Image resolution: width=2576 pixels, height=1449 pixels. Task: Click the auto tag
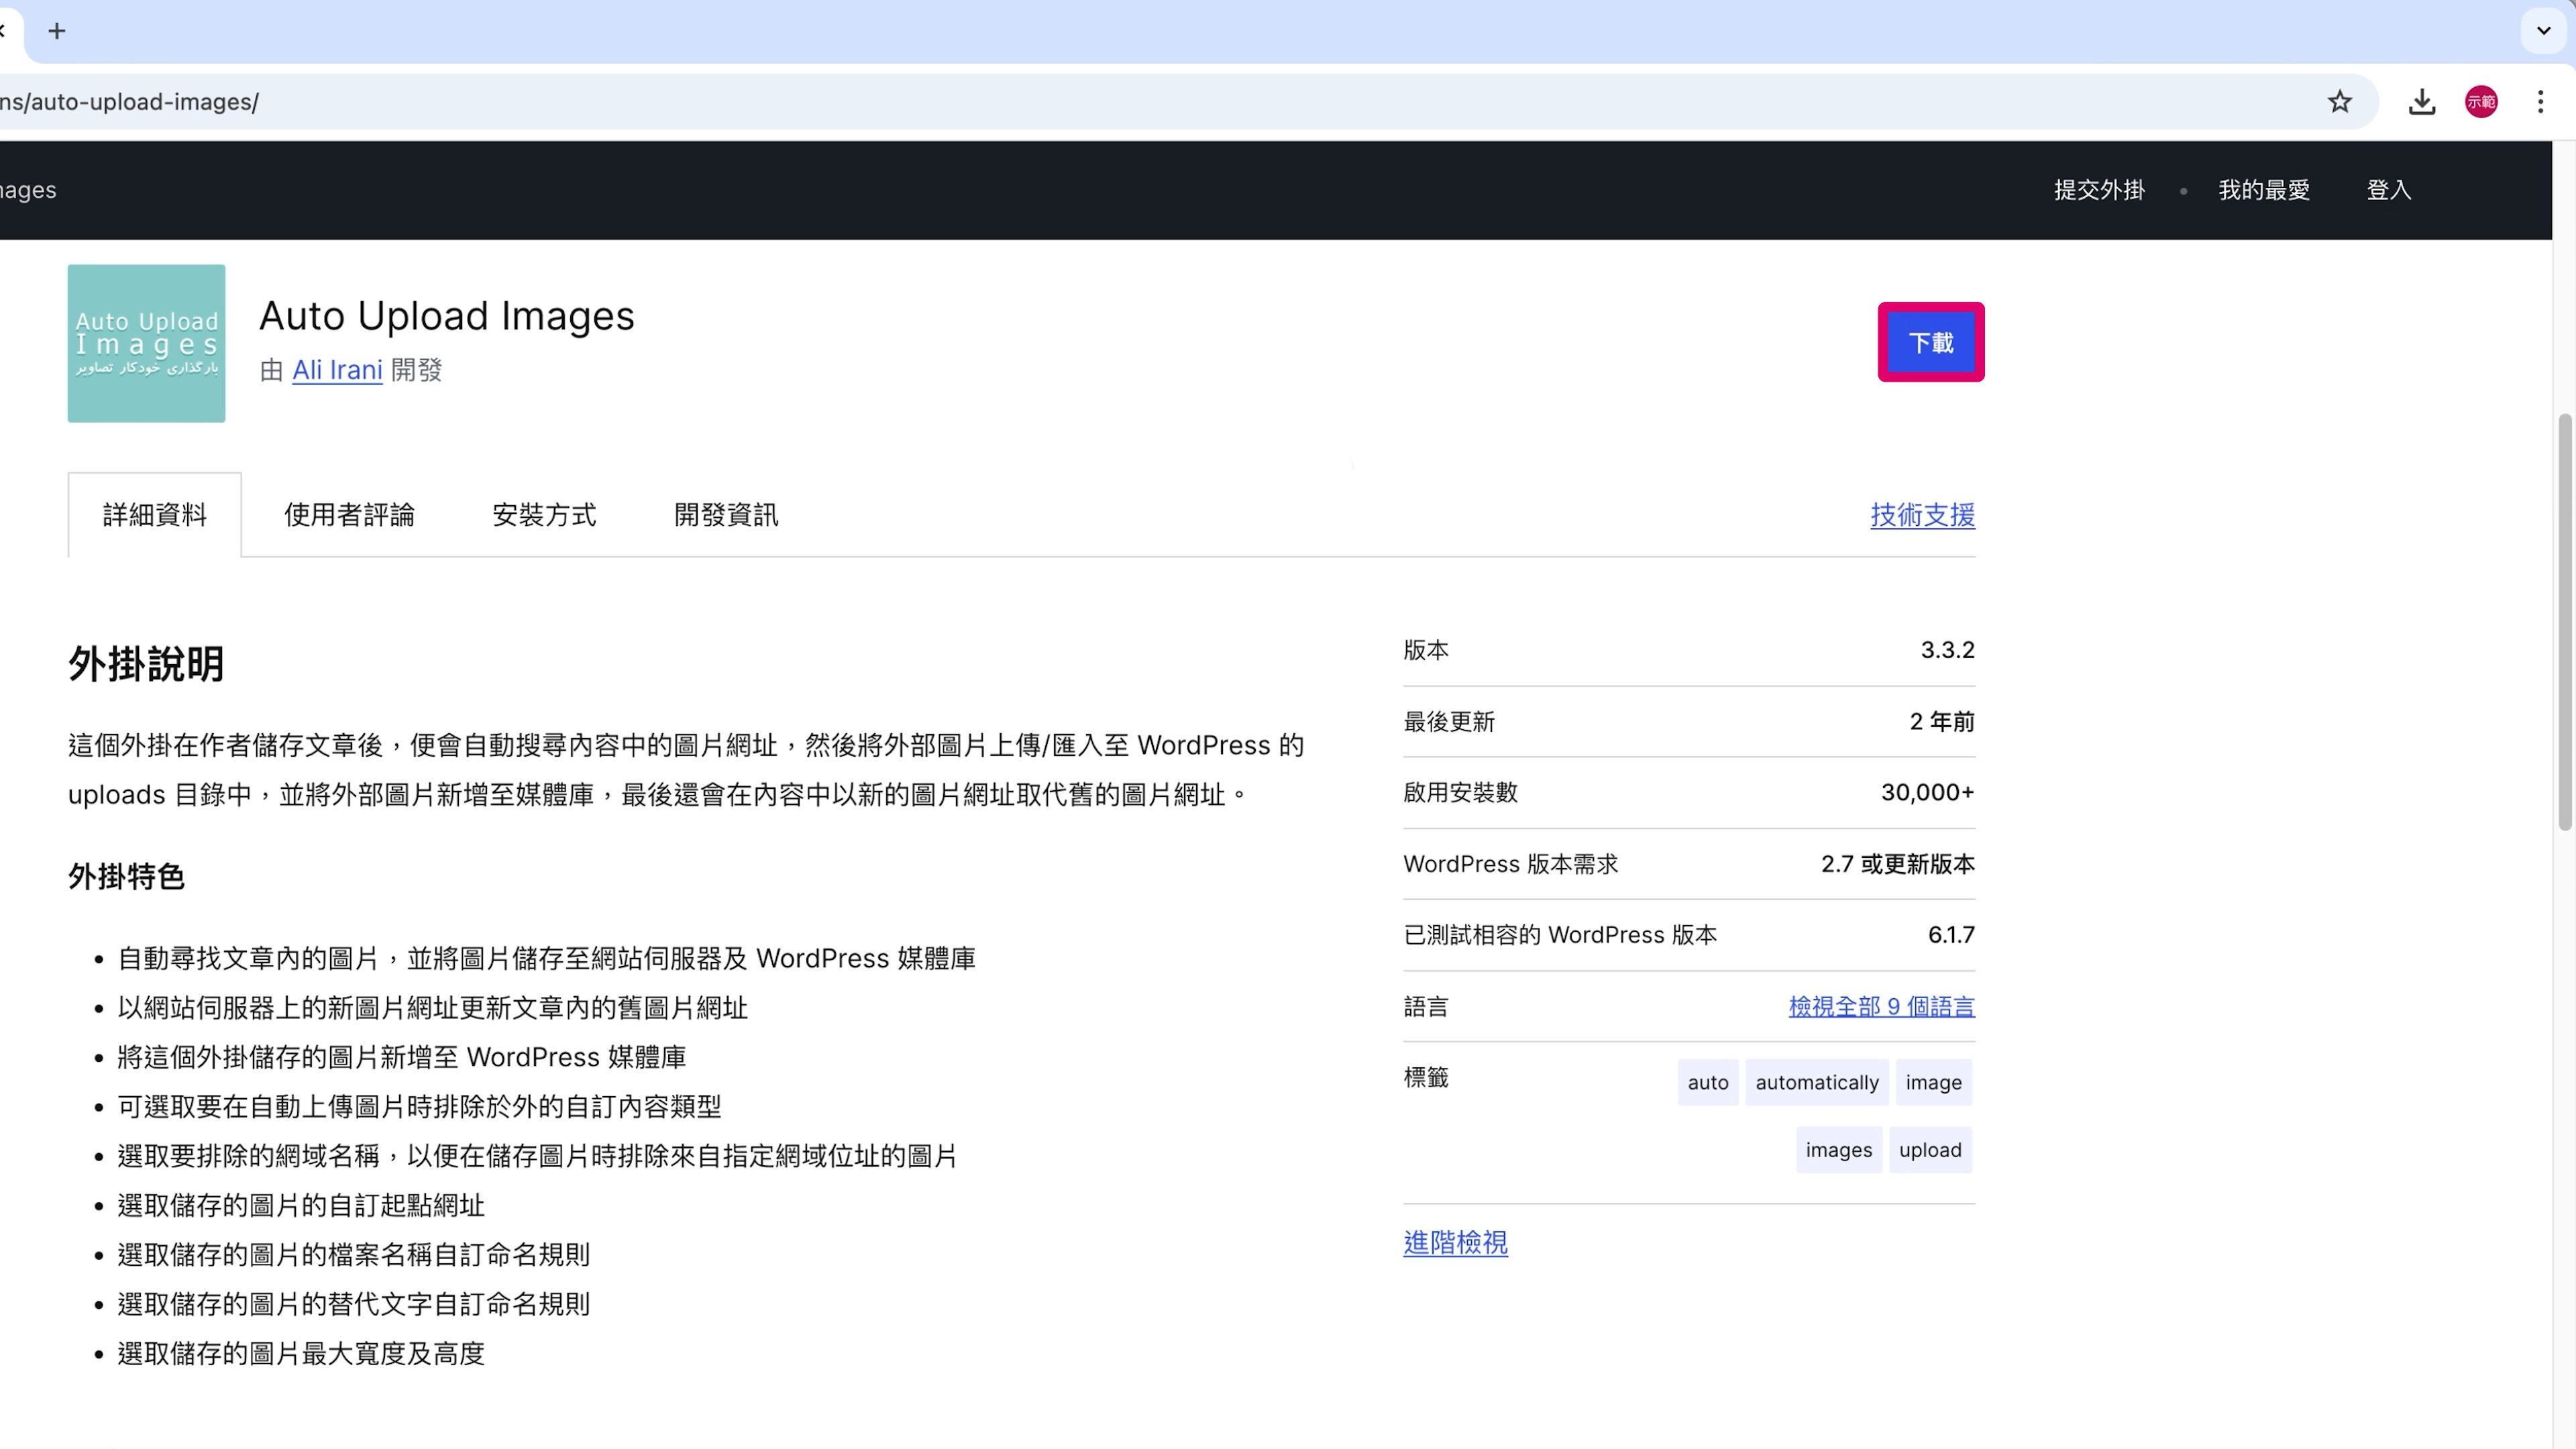[1708, 1082]
